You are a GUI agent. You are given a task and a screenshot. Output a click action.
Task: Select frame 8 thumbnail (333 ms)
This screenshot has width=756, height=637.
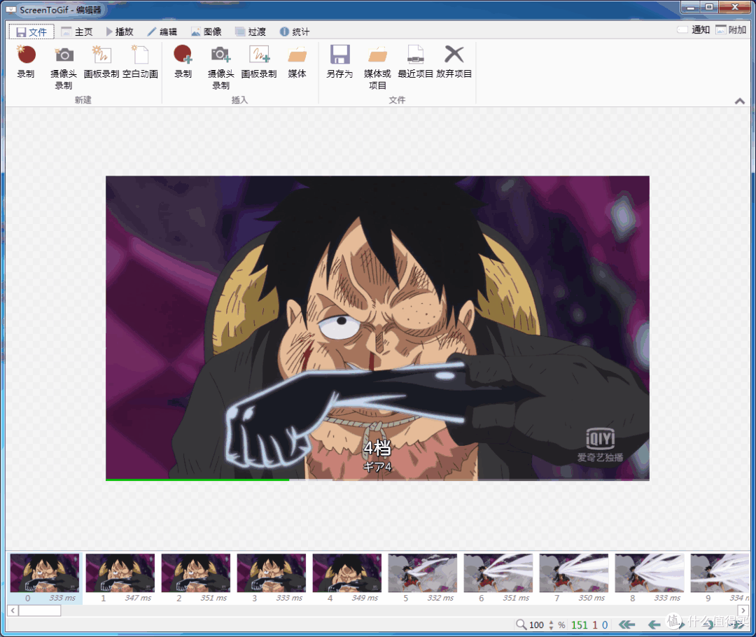point(650,577)
